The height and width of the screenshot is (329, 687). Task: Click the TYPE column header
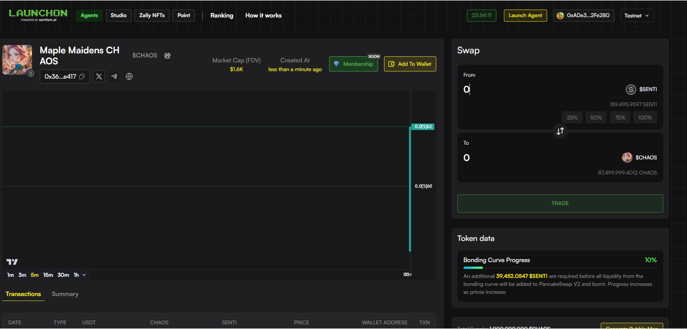pyautogui.click(x=60, y=322)
